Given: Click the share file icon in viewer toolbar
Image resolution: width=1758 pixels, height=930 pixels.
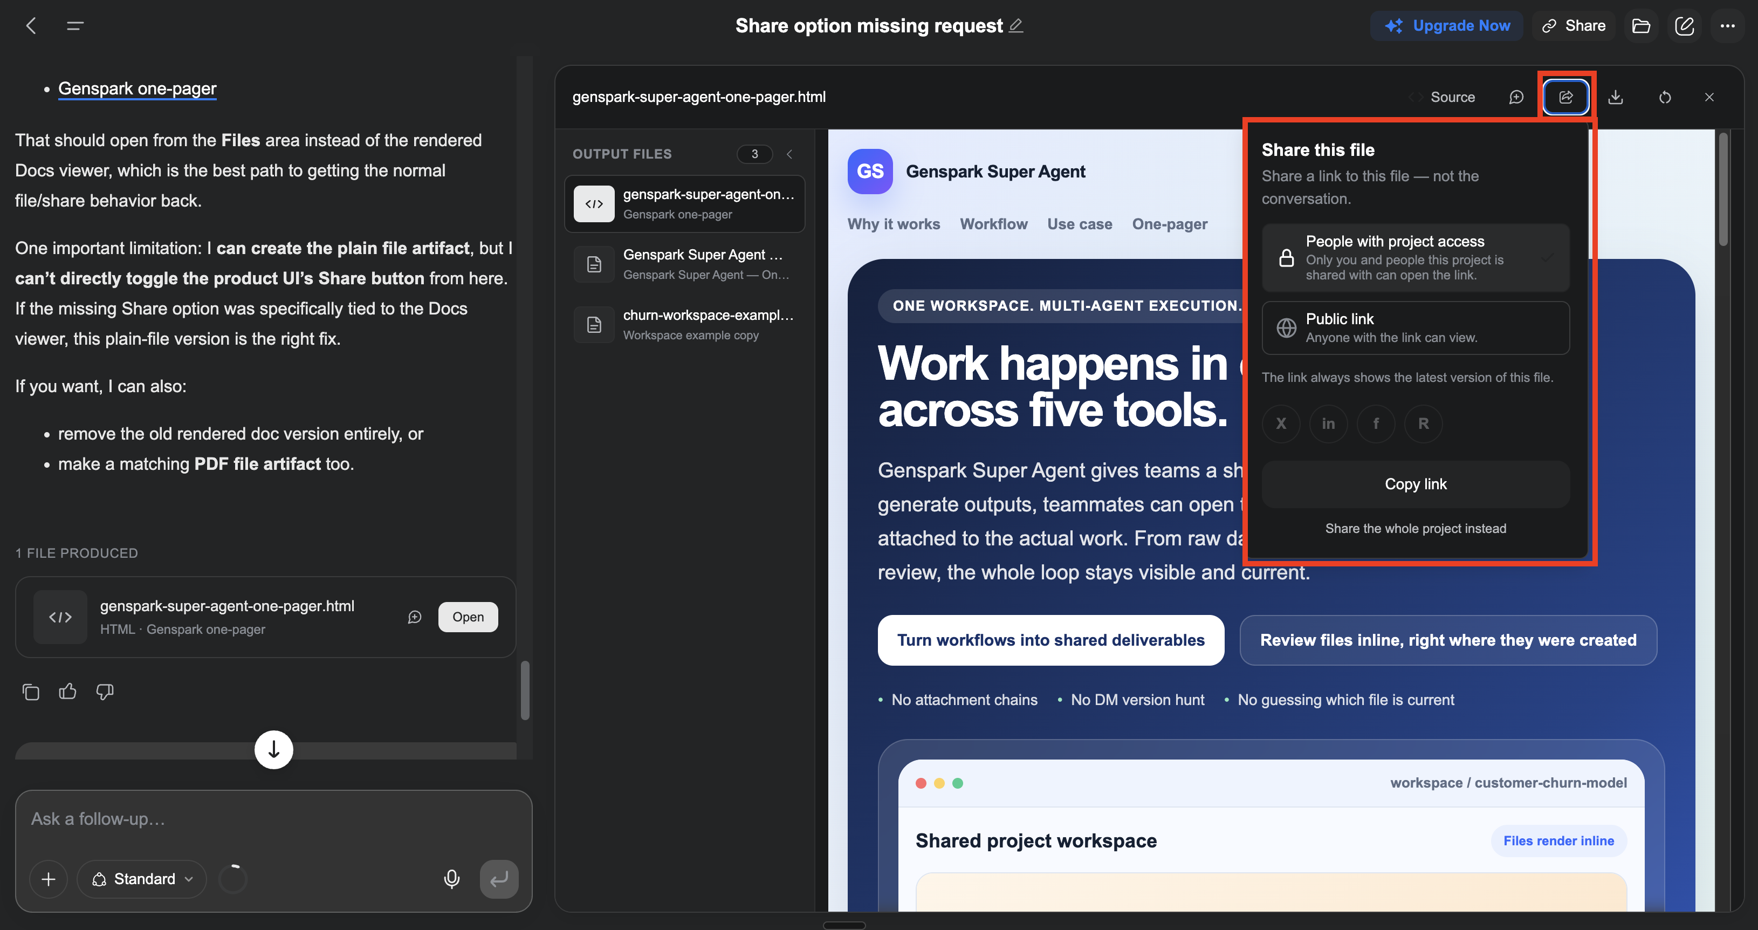Looking at the screenshot, I should (x=1566, y=97).
